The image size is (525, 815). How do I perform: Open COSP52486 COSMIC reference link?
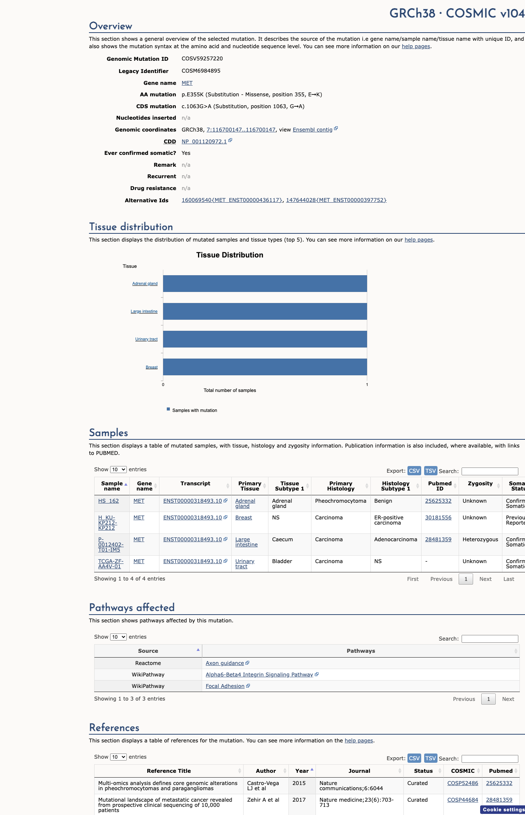pyautogui.click(x=463, y=783)
